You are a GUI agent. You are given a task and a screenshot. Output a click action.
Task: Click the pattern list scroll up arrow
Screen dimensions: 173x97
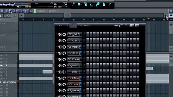click(171, 56)
